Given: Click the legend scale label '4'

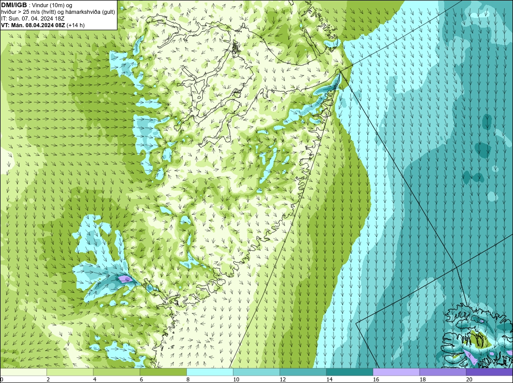Looking at the screenshot, I should (x=94, y=379).
